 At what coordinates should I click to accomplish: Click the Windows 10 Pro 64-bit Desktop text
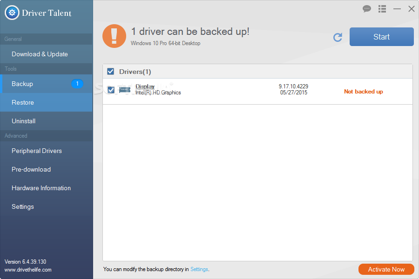tap(165, 43)
